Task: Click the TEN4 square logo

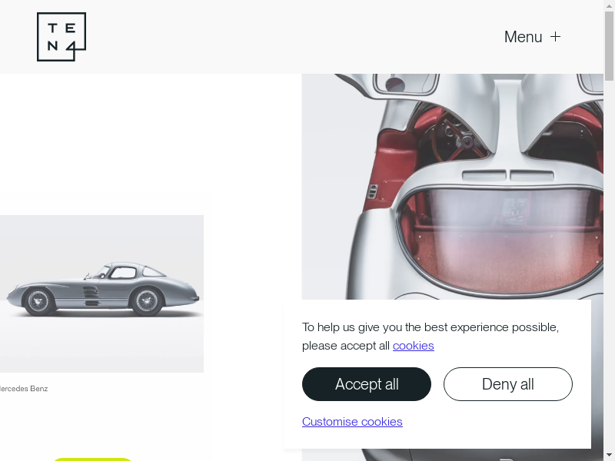Action: 61,37
